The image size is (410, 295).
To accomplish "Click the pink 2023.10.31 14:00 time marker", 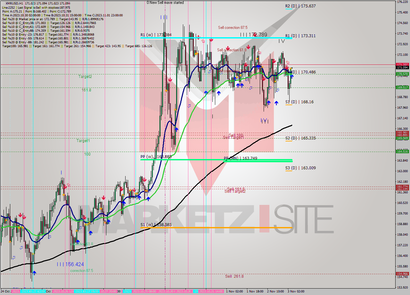I will [211, 291].
